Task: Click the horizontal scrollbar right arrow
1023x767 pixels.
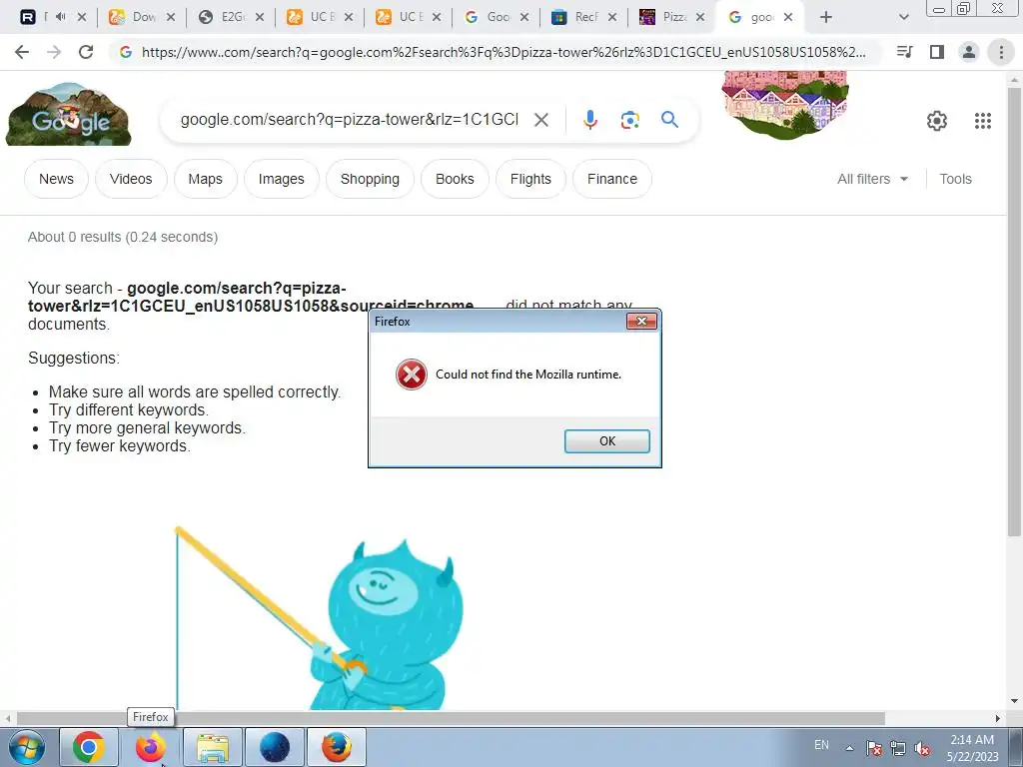Action: (x=998, y=718)
